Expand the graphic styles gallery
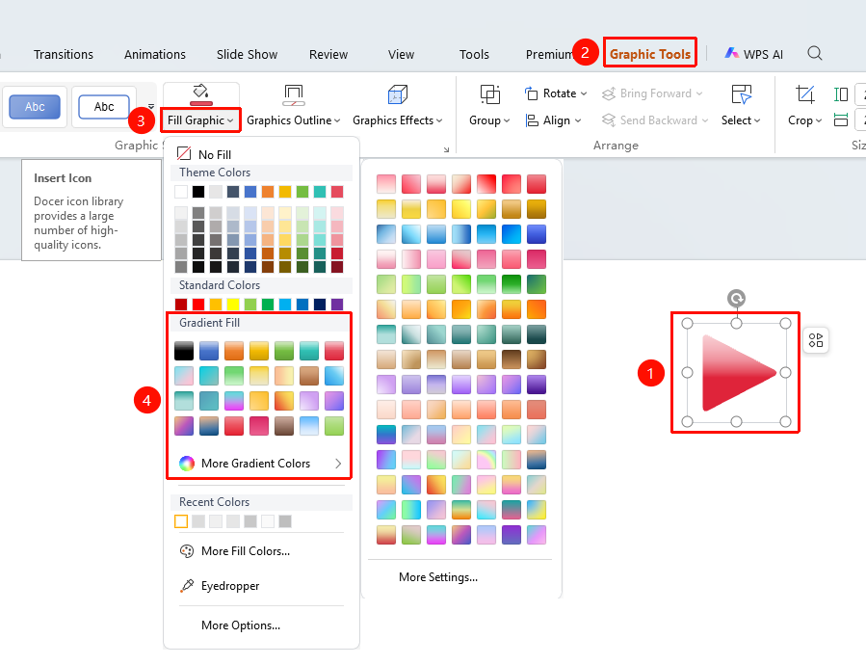Image resolution: width=866 pixels, height=665 pixels. coord(151,107)
